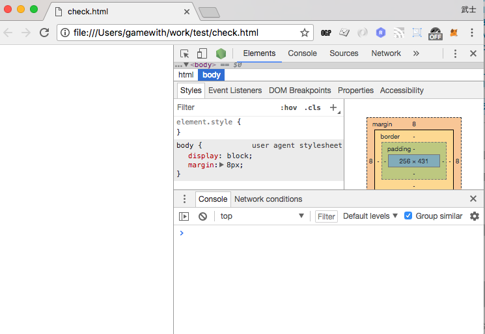Image resolution: width=485 pixels, height=334 pixels.
Task: Click the Styles Filter field
Action: 226,107
